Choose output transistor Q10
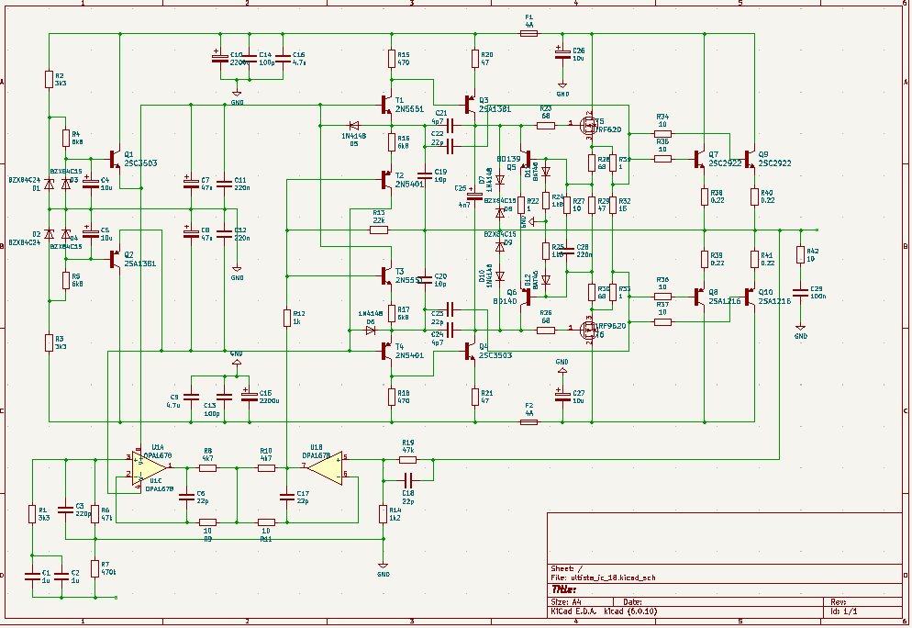Viewport: 912px width, 628px height. [x=750, y=297]
